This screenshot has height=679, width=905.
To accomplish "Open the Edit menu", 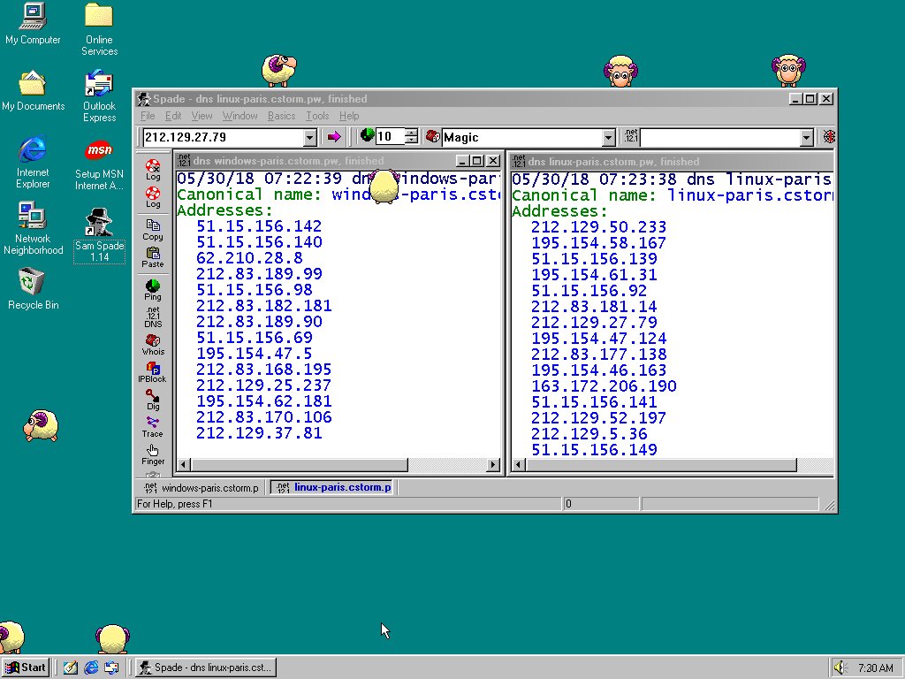I will tap(173, 116).
